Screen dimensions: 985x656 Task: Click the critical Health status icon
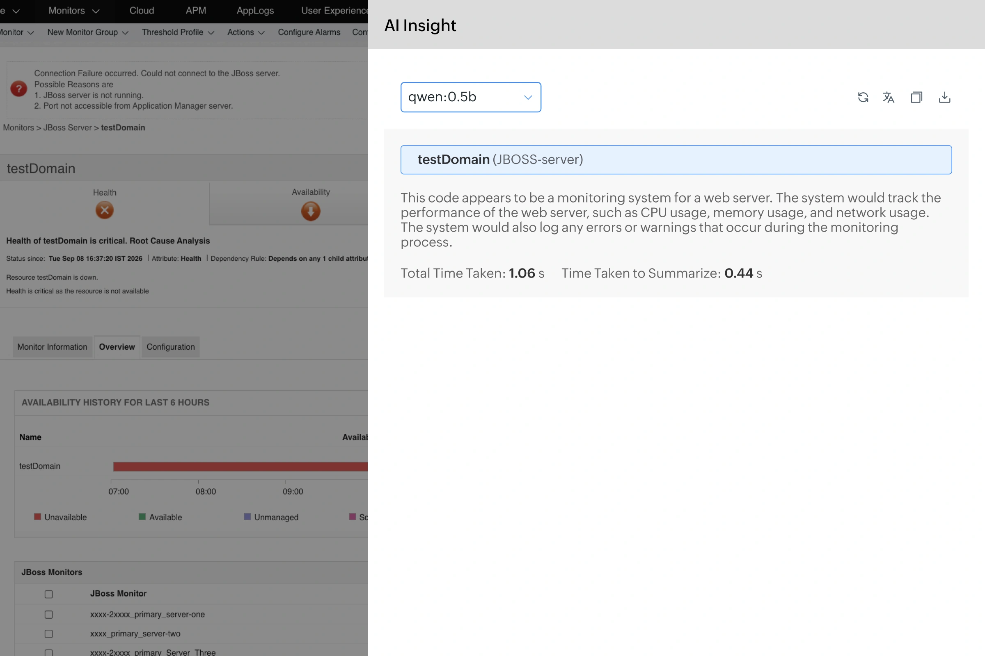pyautogui.click(x=105, y=210)
